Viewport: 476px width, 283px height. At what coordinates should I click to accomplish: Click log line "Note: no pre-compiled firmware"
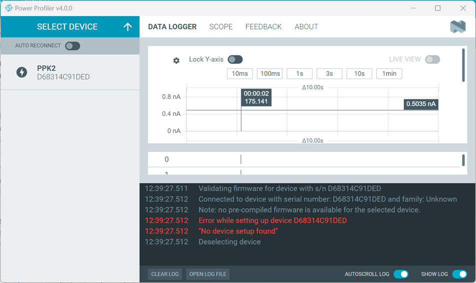click(x=309, y=210)
